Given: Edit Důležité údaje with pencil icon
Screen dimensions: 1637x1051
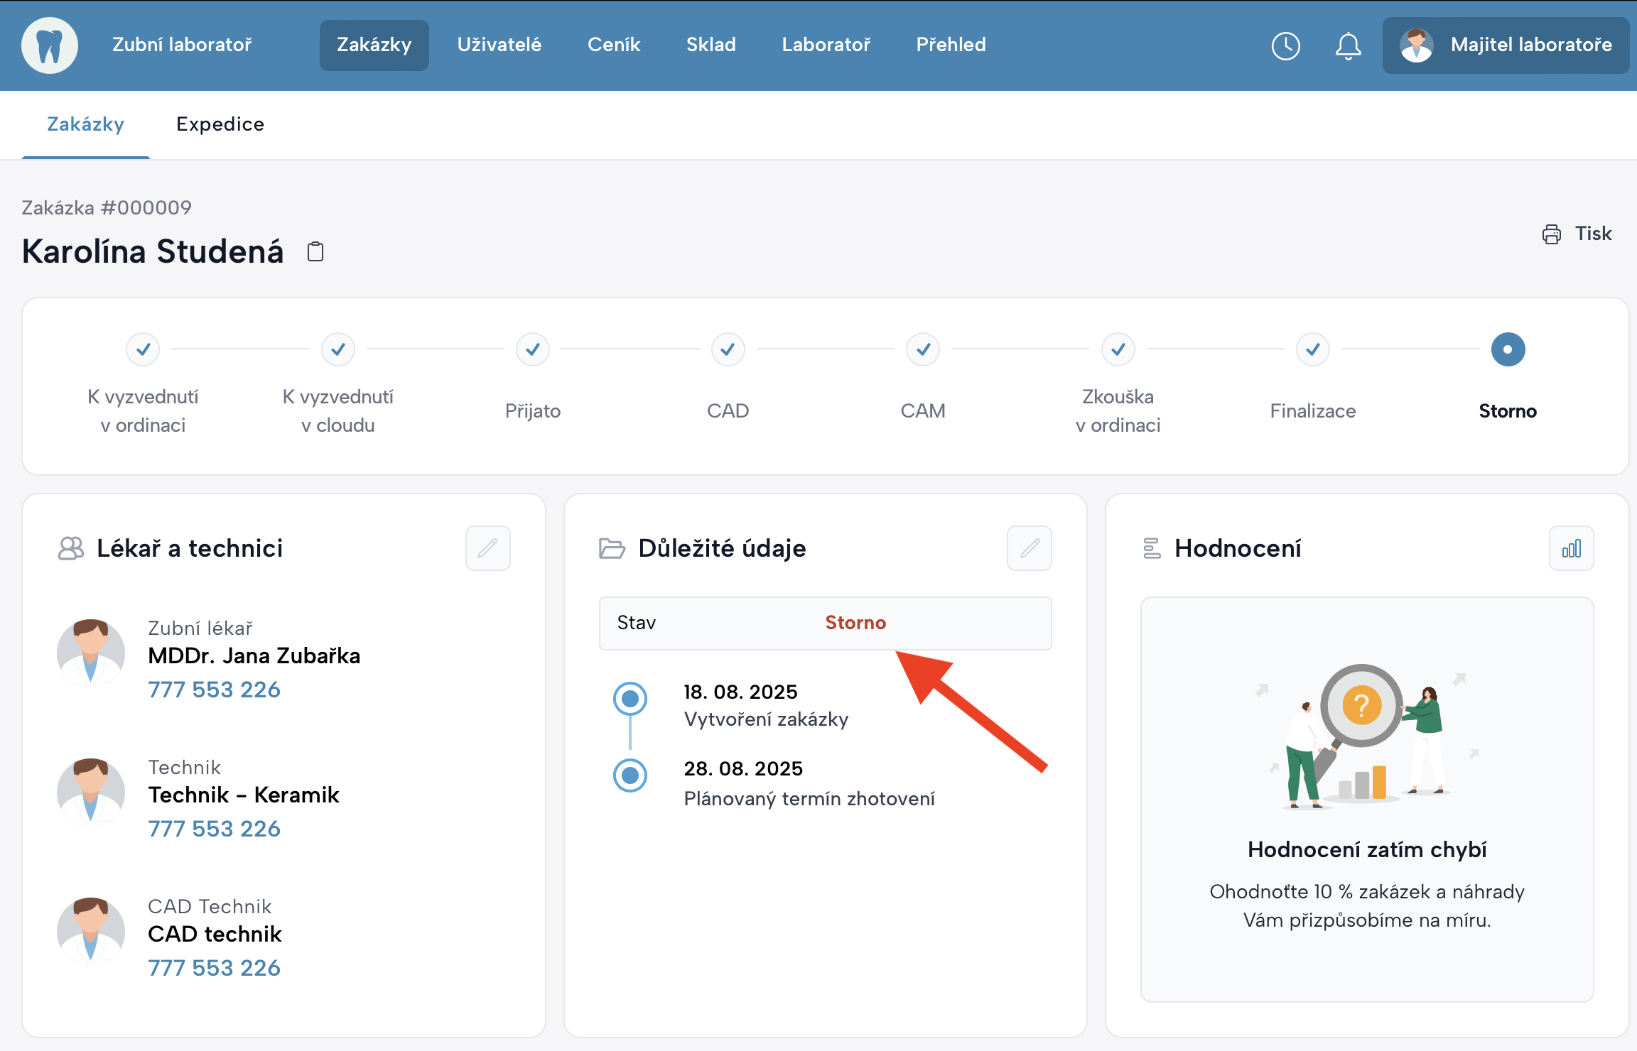Looking at the screenshot, I should point(1029,548).
